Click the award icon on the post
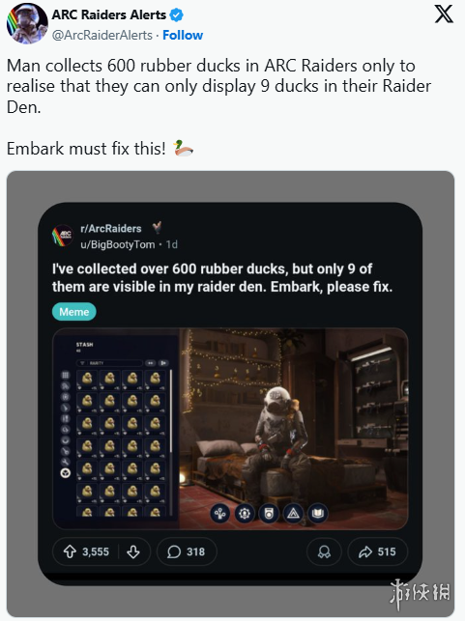Image resolution: width=465 pixels, height=621 pixels. click(x=324, y=551)
